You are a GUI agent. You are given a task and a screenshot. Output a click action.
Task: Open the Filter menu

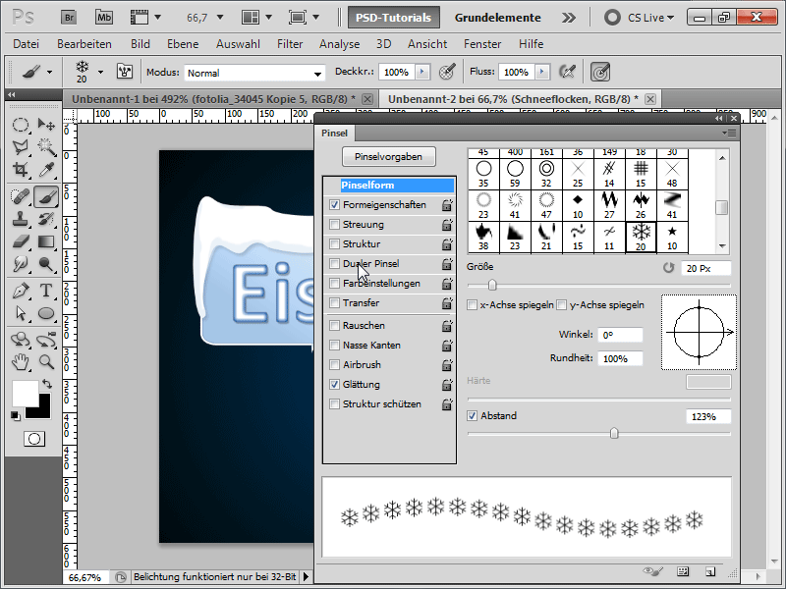click(x=290, y=44)
